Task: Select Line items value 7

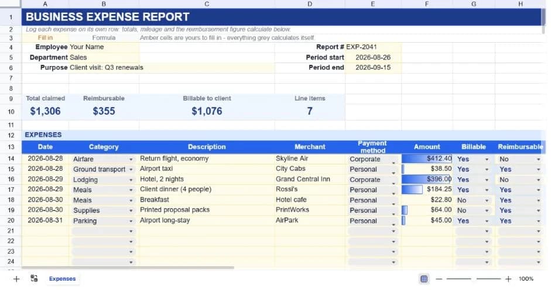Action: pyautogui.click(x=310, y=111)
